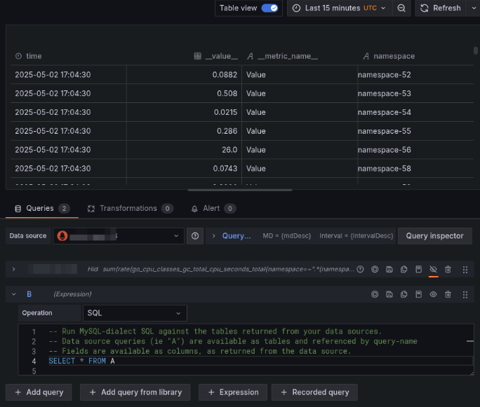
Task: Hide expression B response
Action: pos(433,294)
